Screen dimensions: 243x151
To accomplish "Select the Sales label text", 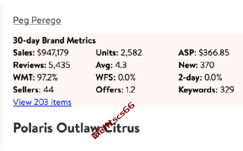I will click(x=24, y=53).
